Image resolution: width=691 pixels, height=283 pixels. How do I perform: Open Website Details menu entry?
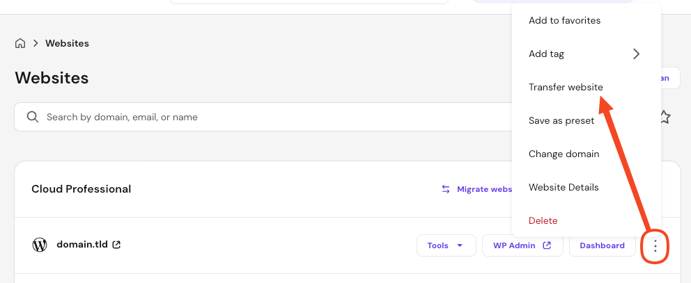pyautogui.click(x=564, y=187)
